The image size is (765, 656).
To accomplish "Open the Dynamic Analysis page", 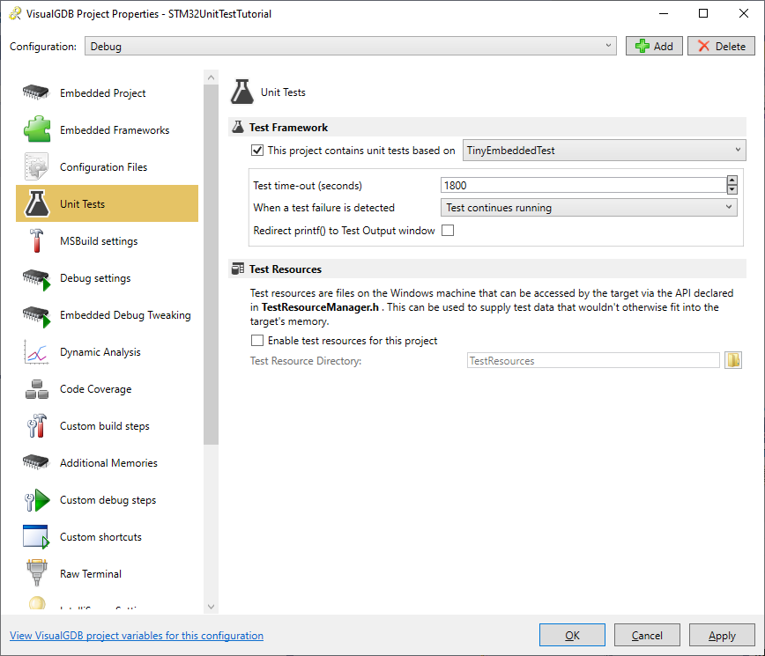I will (107, 352).
